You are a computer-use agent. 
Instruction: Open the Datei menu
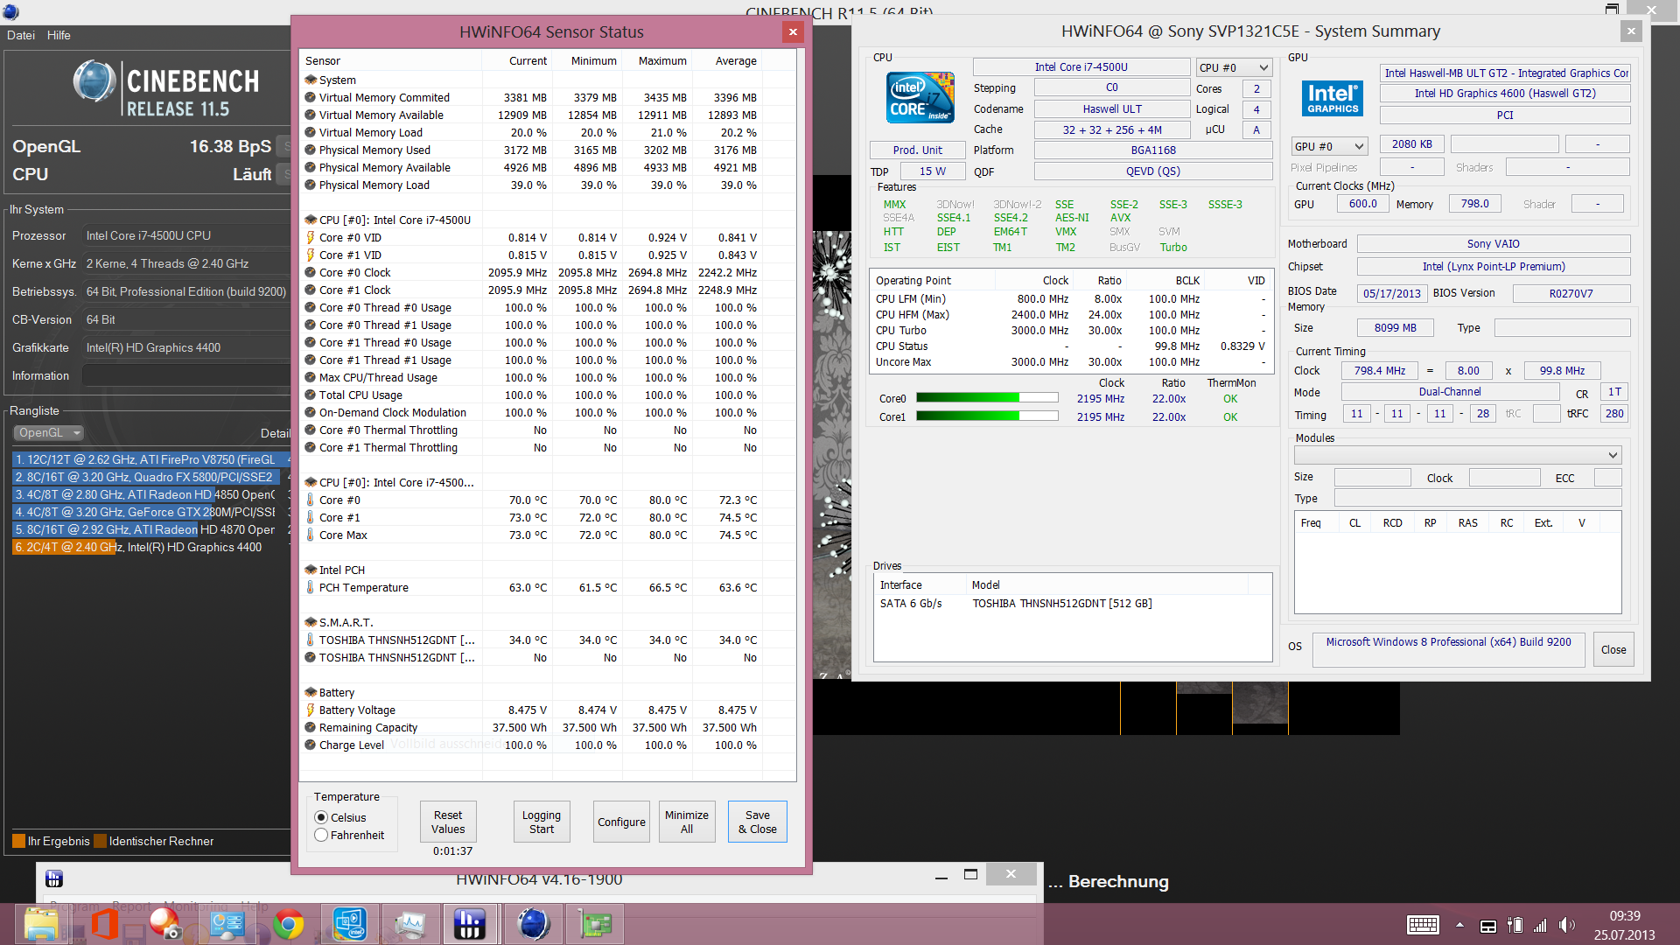coord(21,35)
